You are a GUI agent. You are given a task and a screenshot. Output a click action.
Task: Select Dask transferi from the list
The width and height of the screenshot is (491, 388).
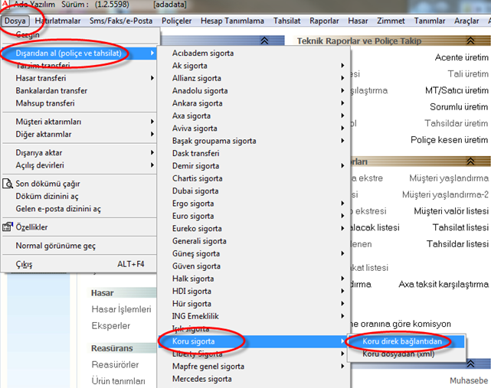click(196, 153)
